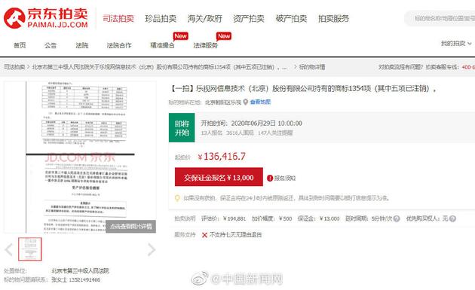Open the 资产拍卖 tab
The height and width of the screenshot is (290, 475).
tap(249, 19)
